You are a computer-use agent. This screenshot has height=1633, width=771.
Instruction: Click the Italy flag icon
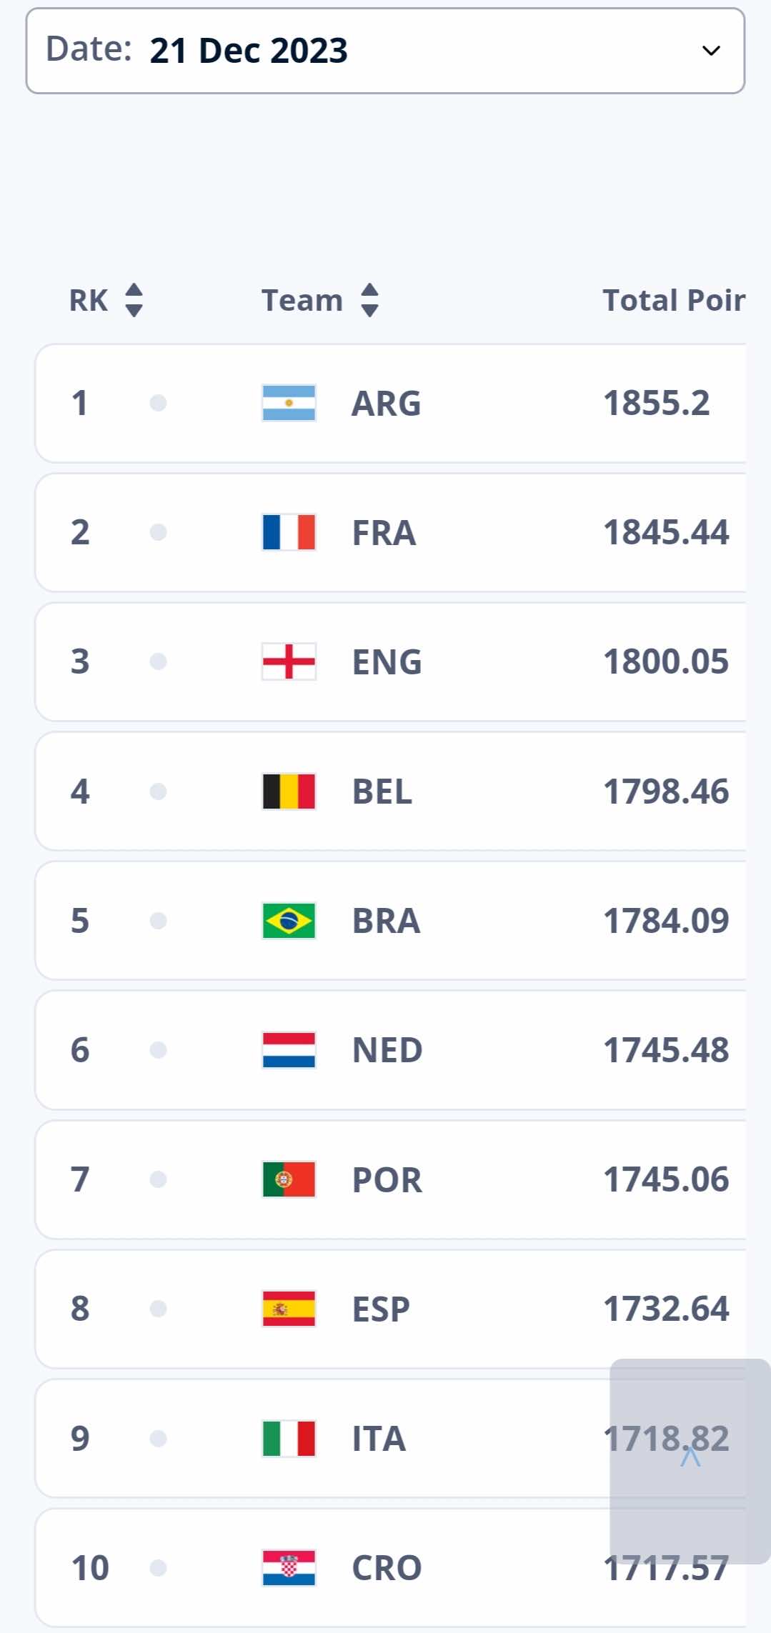click(289, 1439)
